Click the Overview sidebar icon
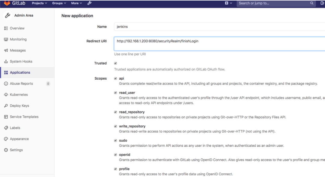The height and width of the screenshot is (177, 325). click(x=6, y=28)
